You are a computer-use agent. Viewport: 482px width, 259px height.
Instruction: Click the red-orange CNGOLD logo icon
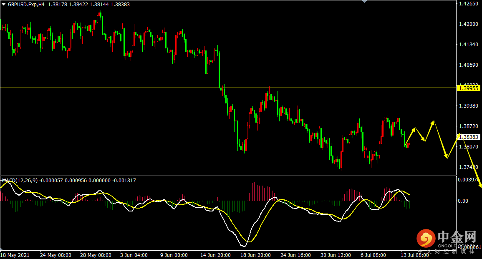426,239
